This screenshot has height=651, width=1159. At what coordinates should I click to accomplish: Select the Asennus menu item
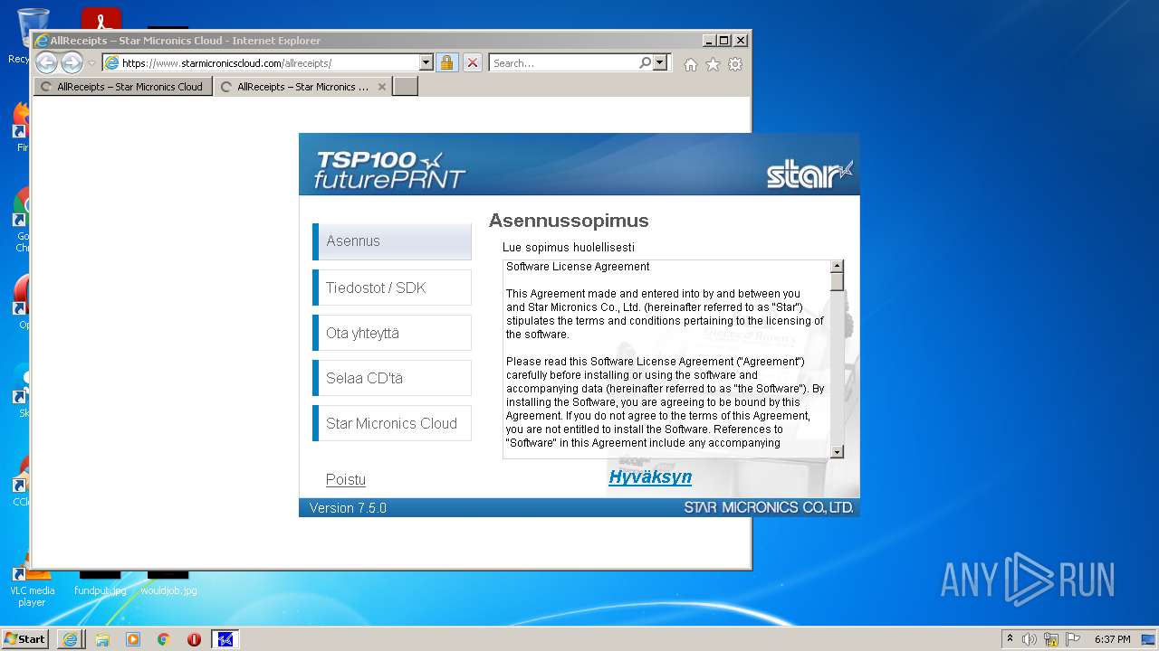tap(392, 241)
